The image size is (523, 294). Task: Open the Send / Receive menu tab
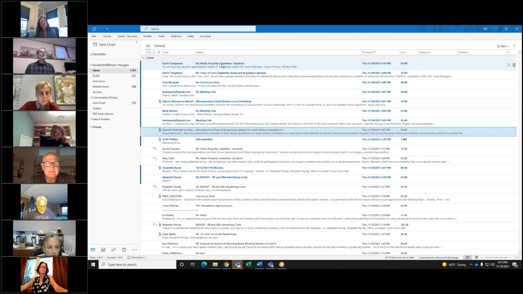click(127, 36)
